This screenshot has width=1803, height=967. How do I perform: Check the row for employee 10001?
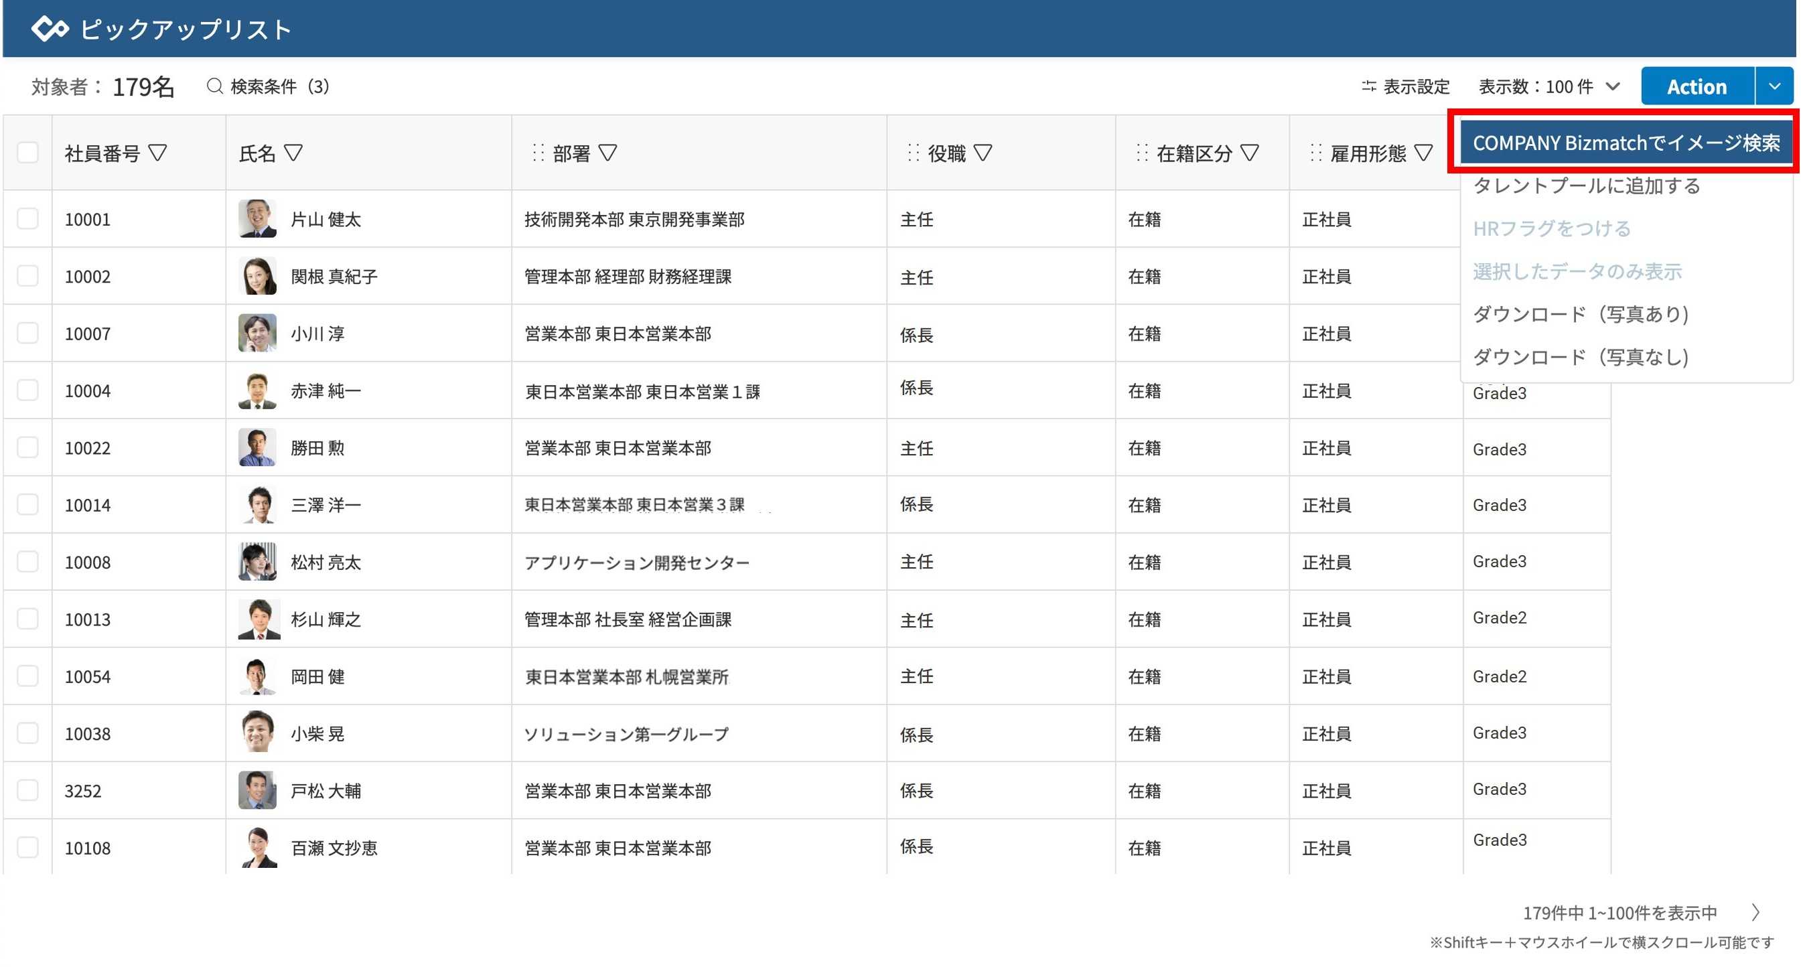28,219
